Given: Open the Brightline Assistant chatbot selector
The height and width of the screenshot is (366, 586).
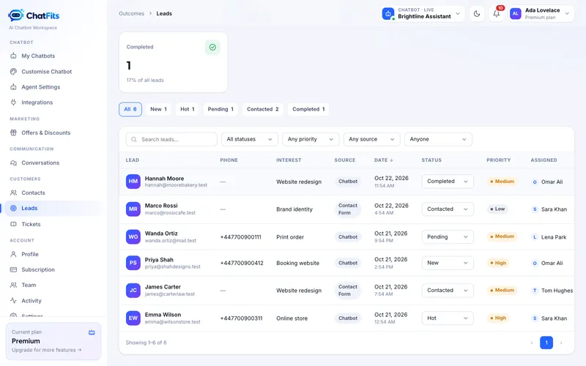Looking at the screenshot, I should (x=423, y=14).
